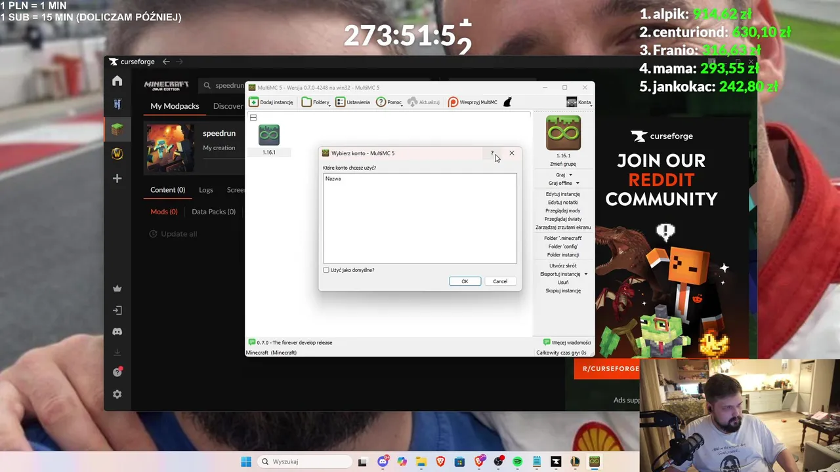The height and width of the screenshot is (472, 840).
Task: Open Folder instancji
Action: point(563,254)
